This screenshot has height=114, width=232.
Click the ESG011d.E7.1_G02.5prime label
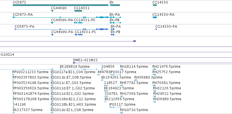point(73,88)
